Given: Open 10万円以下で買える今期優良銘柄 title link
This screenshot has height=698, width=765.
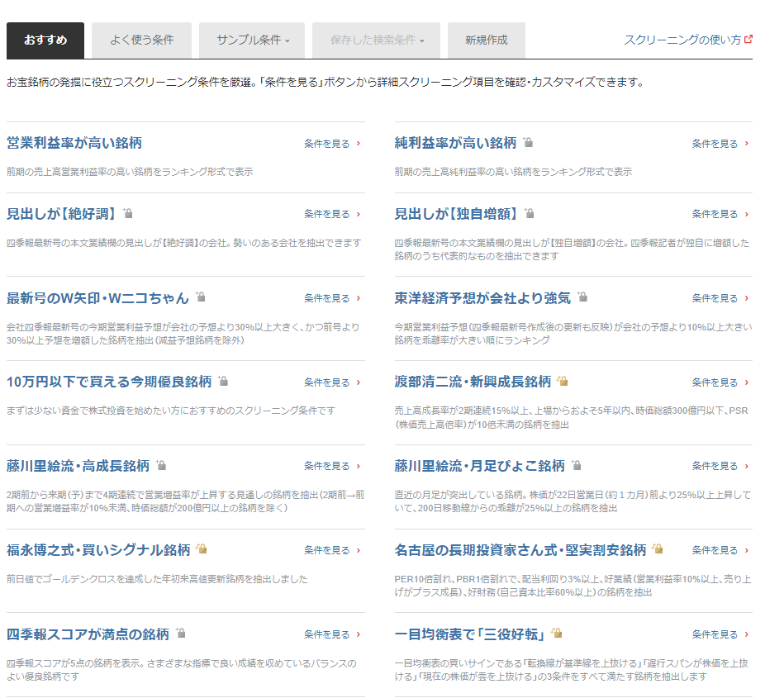Looking at the screenshot, I should 109,382.
